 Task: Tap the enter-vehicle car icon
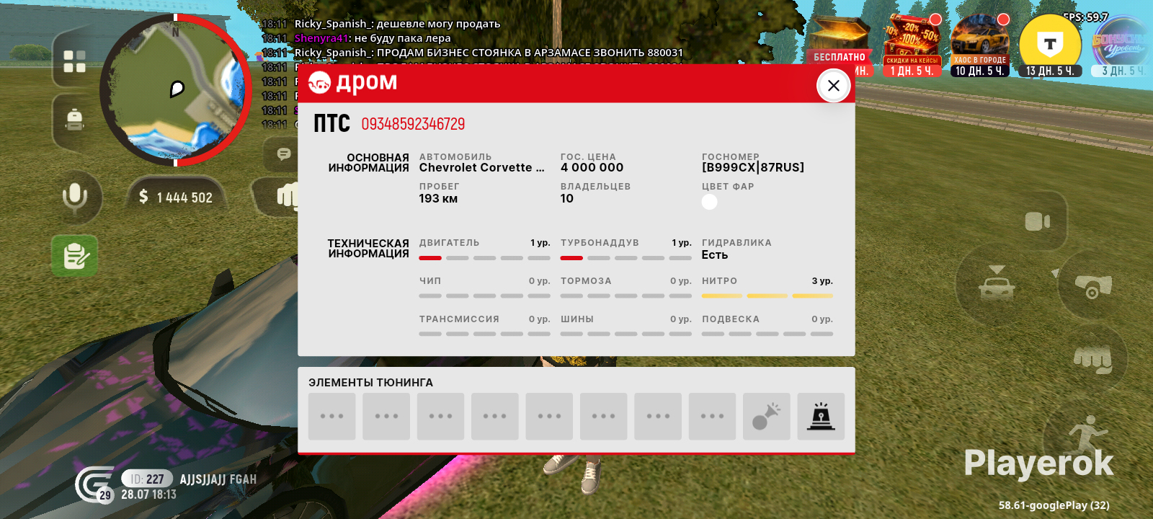click(997, 283)
